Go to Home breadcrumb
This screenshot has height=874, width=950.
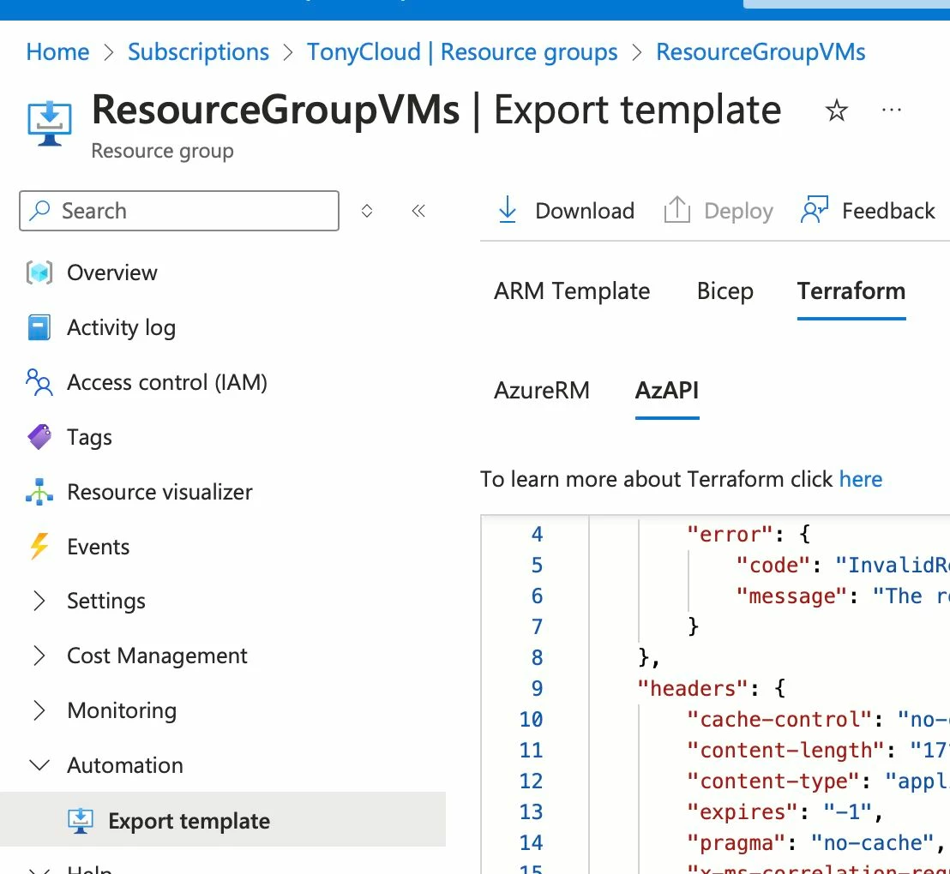tap(57, 52)
